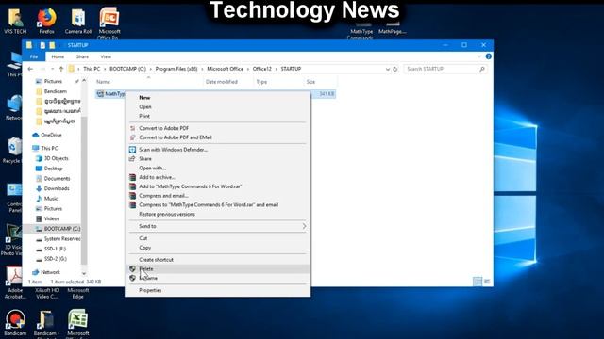Click the up-one-level arrow in Explorer
The image size is (604, 339).
60,69
